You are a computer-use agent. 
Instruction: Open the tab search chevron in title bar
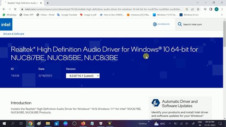pos(198,2)
